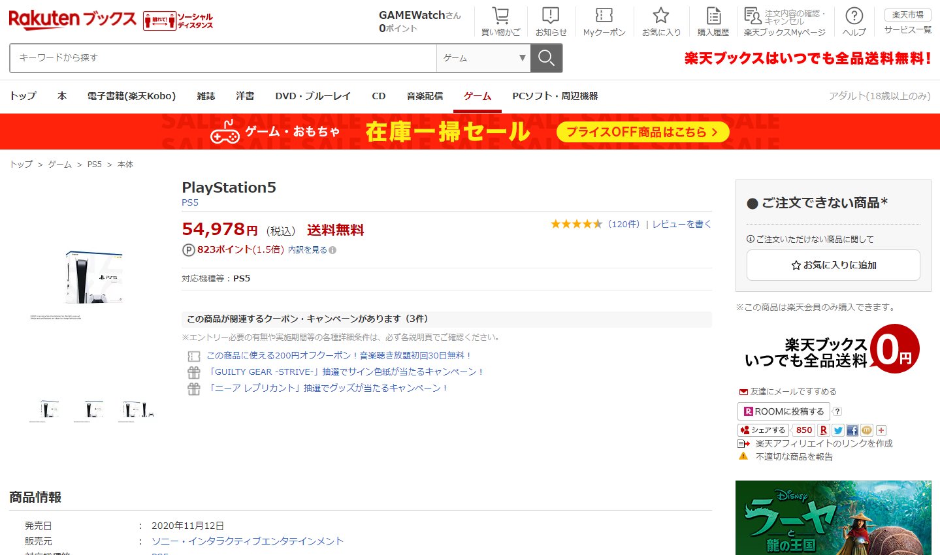Click the magnifying glass search button
Screen dimensions: 940x555
pos(546,58)
